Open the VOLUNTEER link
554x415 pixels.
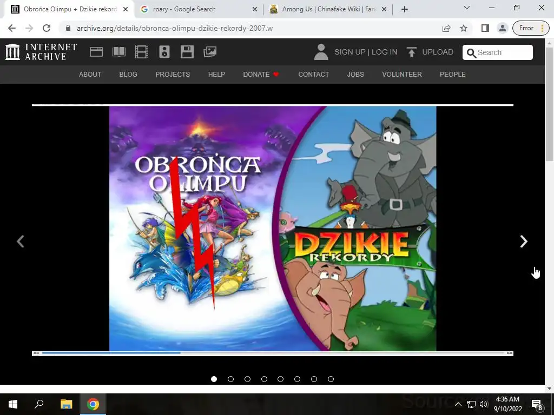(402, 75)
